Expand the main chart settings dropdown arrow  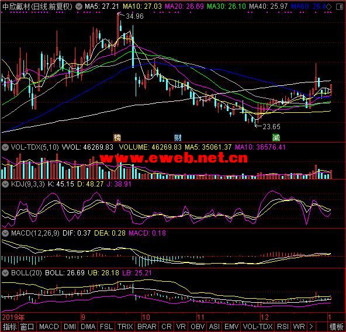79,6
